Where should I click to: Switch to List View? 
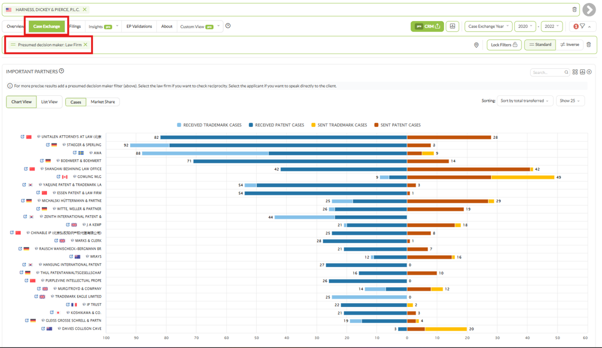pyautogui.click(x=49, y=102)
